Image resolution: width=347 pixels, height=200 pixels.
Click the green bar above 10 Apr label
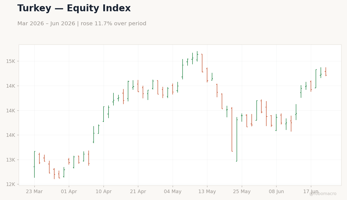104,114
